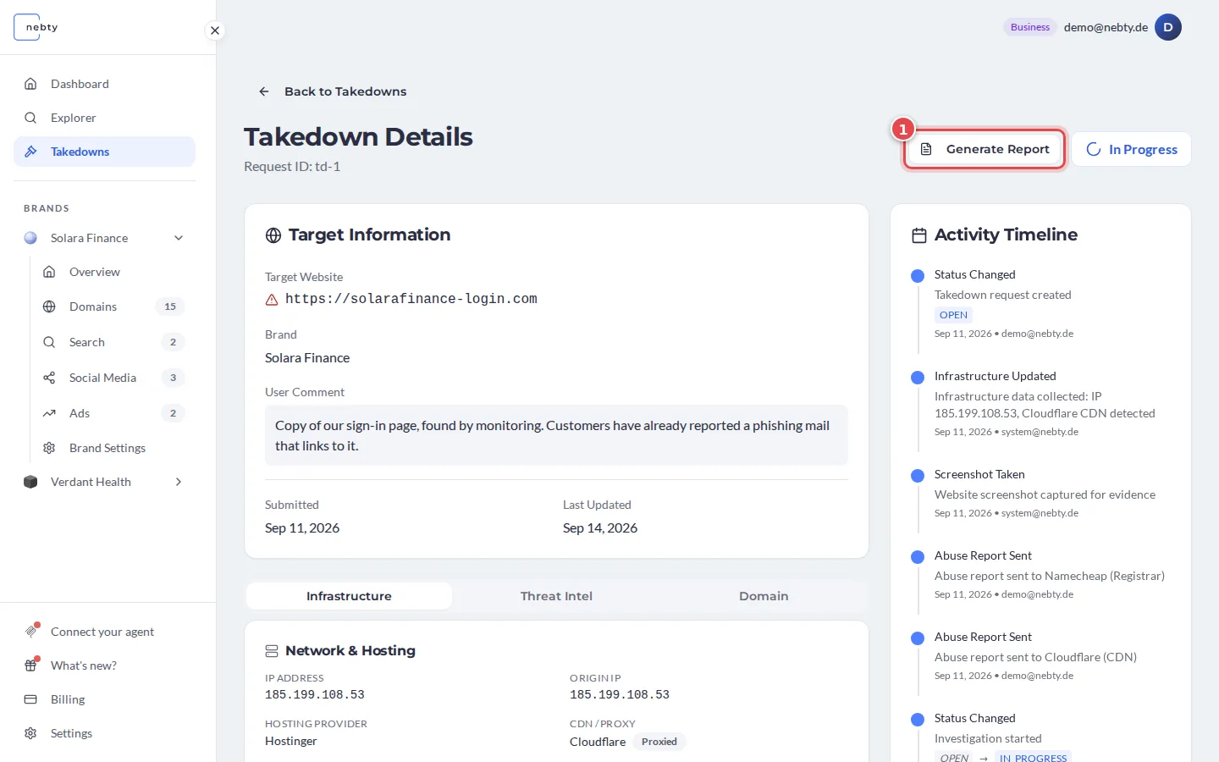The image size is (1219, 762).
Task: Open the user avatar menu
Action: 1168,27
